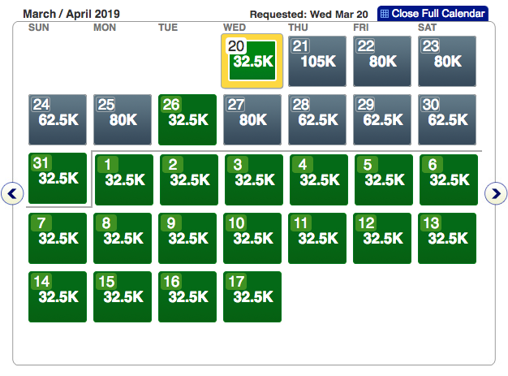Select Saturday April 6 date tile

[x=449, y=179]
